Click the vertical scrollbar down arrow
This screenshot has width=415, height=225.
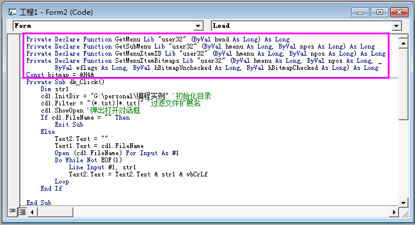[403, 203]
